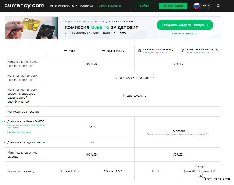Click the Visa card icon
234x185 pixels.
point(66,51)
